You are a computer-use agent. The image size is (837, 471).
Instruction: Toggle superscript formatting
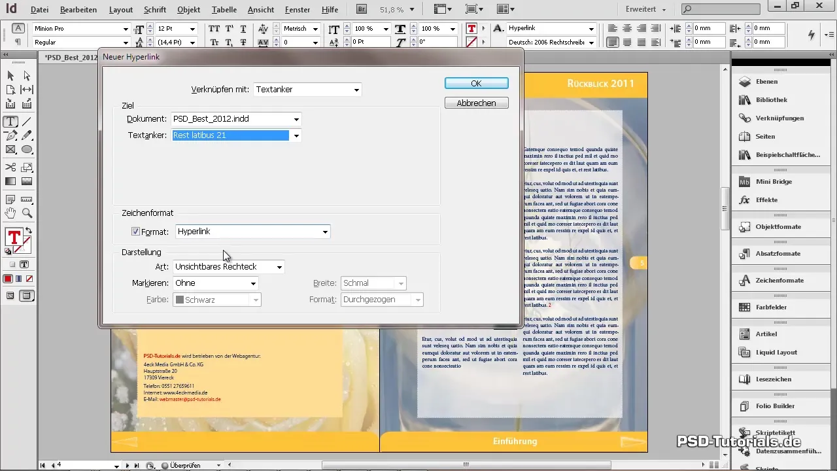pyautogui.click(x=230, y=29)
